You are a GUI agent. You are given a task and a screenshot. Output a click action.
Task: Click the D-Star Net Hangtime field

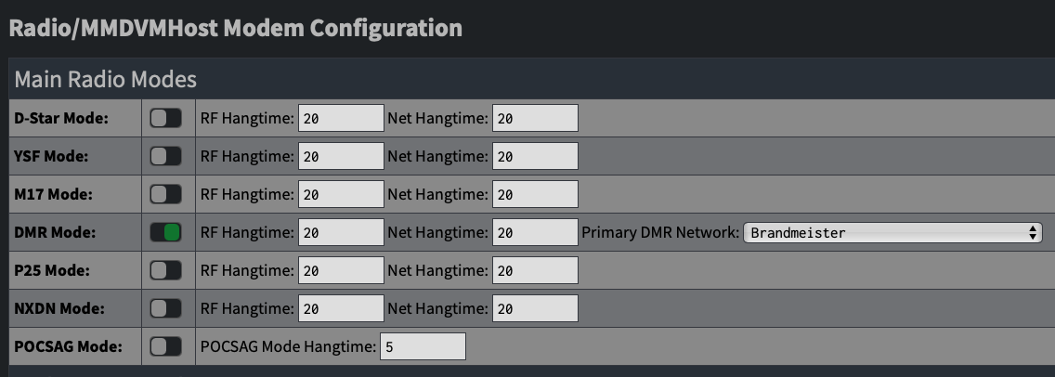(x=535, y=118)
